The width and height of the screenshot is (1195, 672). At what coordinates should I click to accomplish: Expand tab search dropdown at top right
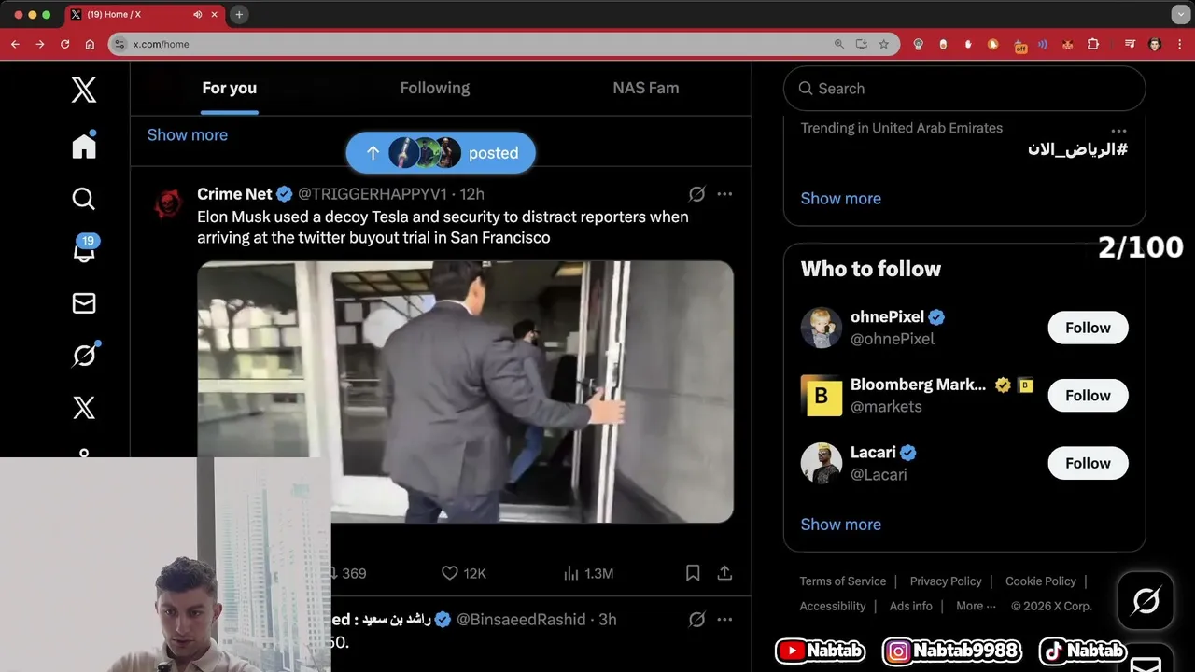point(1179,14)
